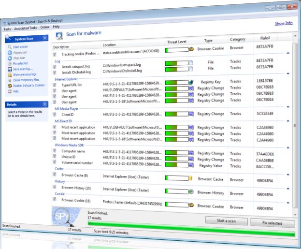
Task: Open the Associated Tasks menu
Action: click(26, 28)
